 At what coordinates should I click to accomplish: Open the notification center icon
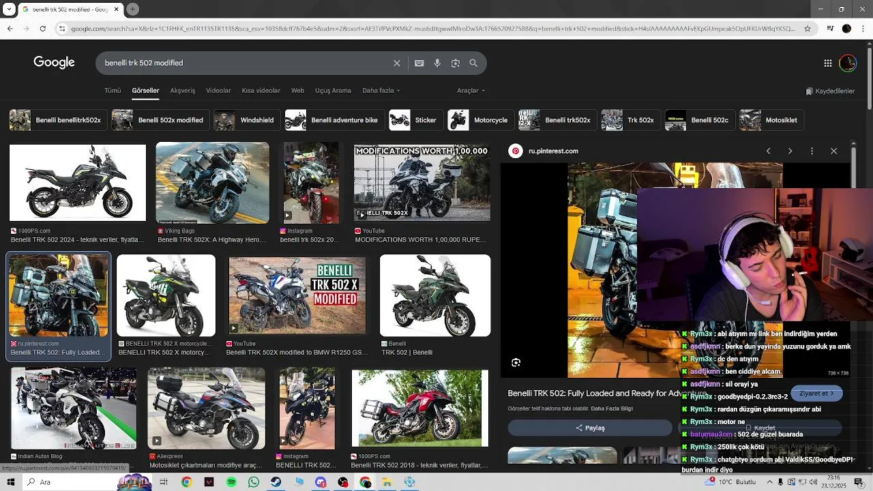point(859,482)
